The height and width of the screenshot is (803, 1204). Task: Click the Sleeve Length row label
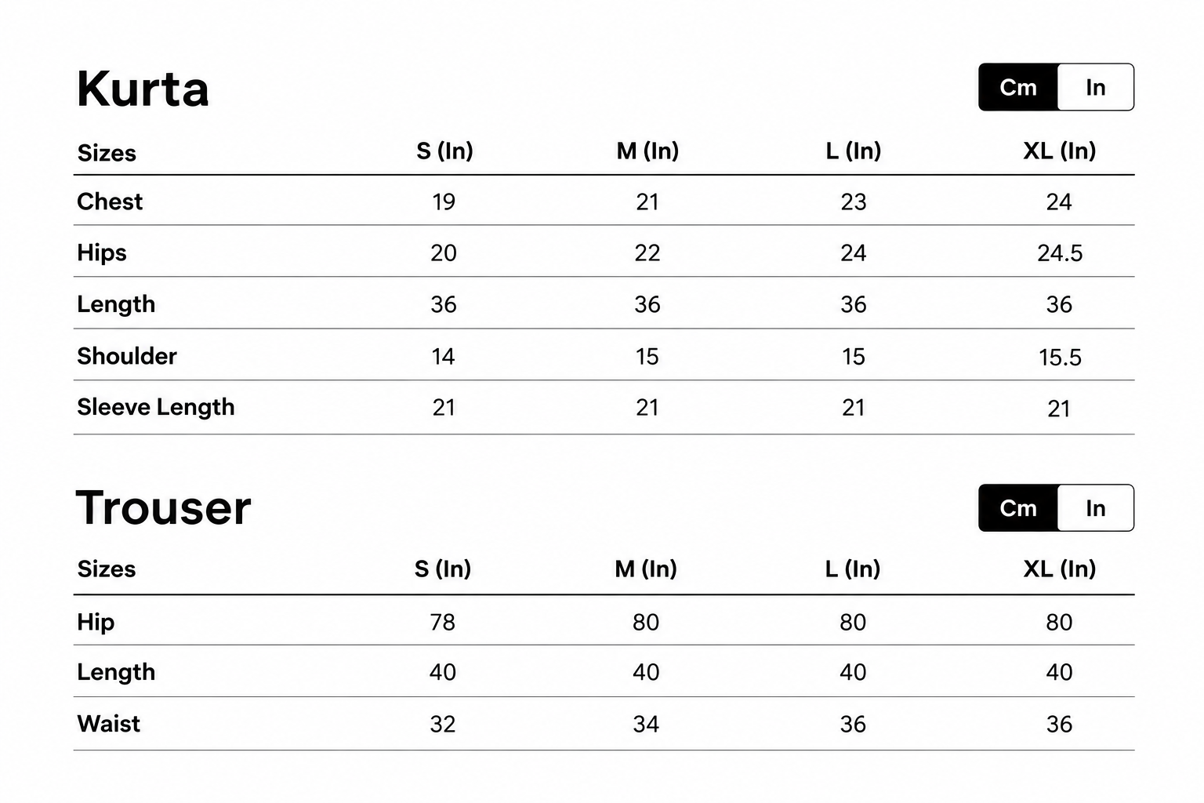(x=156, y=407)
